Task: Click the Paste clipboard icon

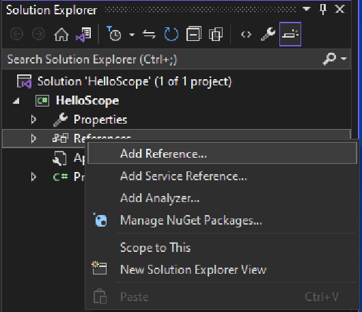Action: point(100,296)
